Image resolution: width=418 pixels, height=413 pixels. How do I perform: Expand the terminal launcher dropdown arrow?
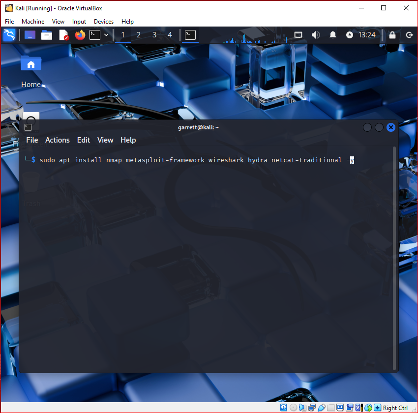(x=106, y=35)
